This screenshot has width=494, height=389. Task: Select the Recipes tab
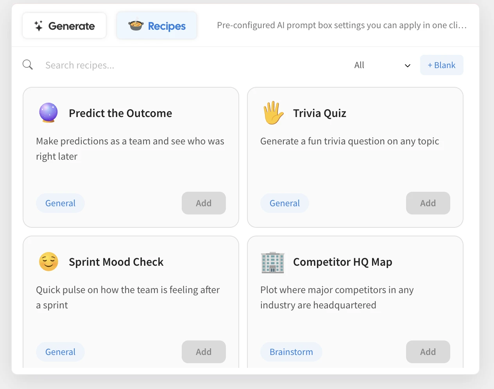coord(157,26)
